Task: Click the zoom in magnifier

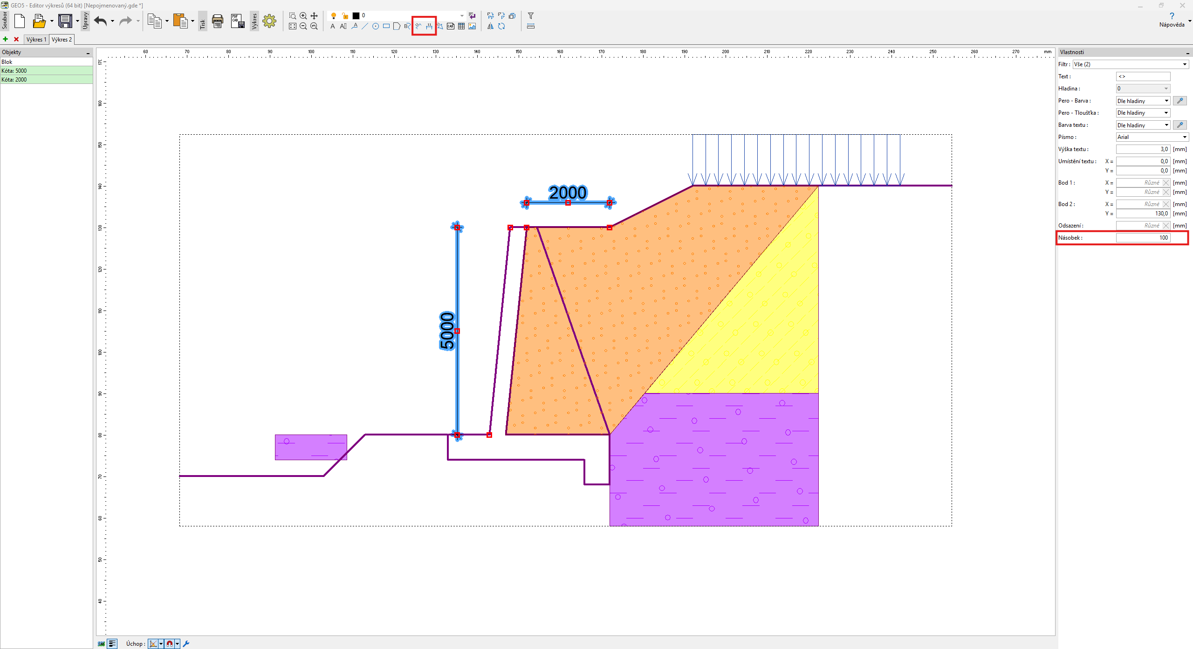Action: point(303,16)
